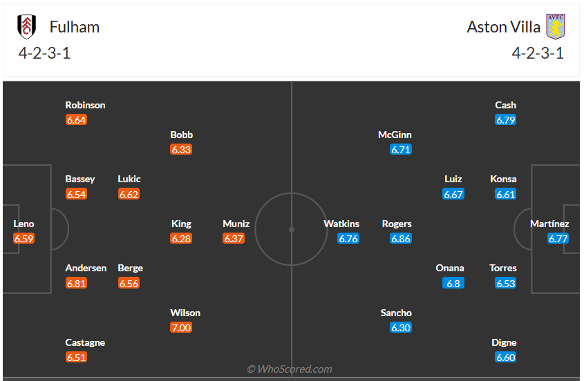Click Castagne's player name

point(85,342)
